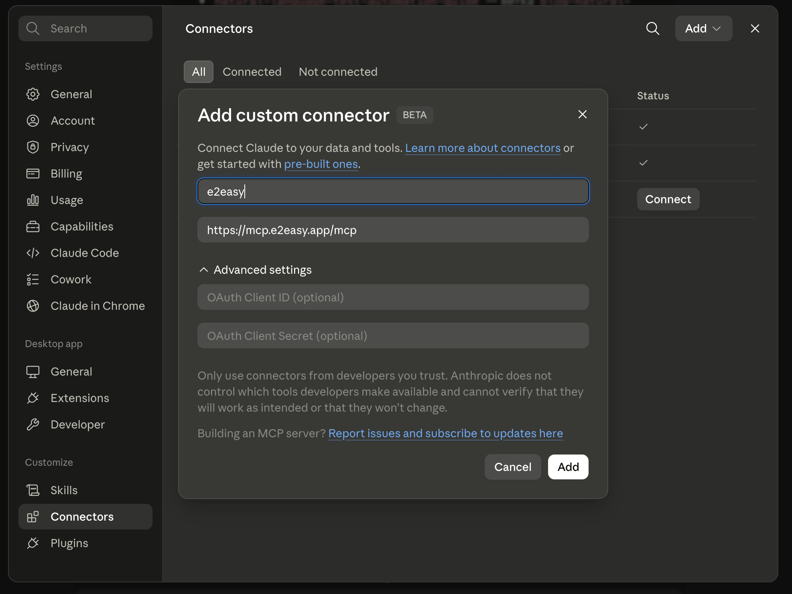Switch to the Connected tab
This screenshot has width=792, height=594.
(252, 72)
